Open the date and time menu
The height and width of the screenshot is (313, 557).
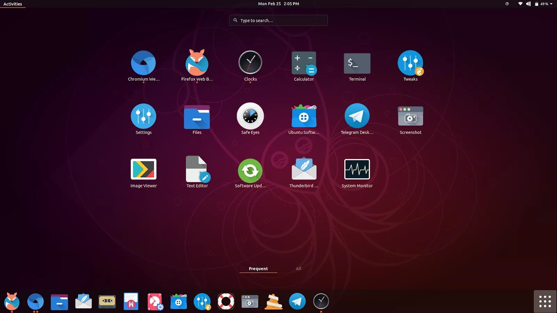coord(278,4)
